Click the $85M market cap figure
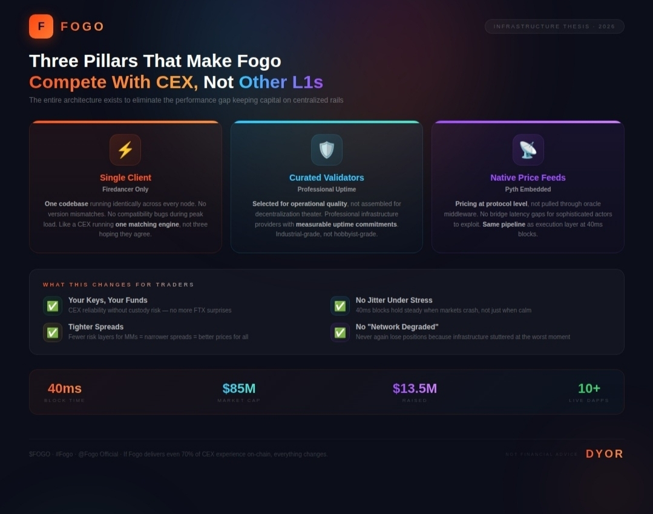 tap(239, 389)
